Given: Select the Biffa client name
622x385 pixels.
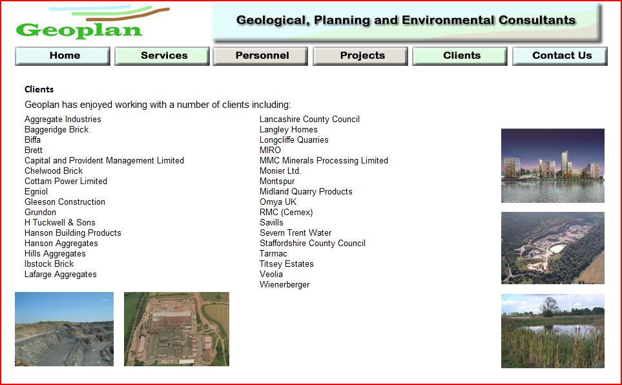Looking at the screenshot, I should pos(32,140).
